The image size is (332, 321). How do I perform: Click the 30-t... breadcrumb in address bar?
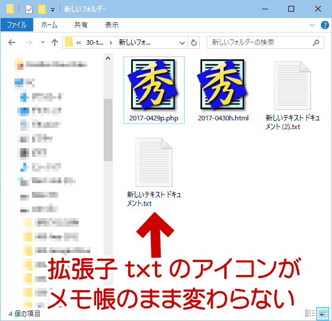94,42
